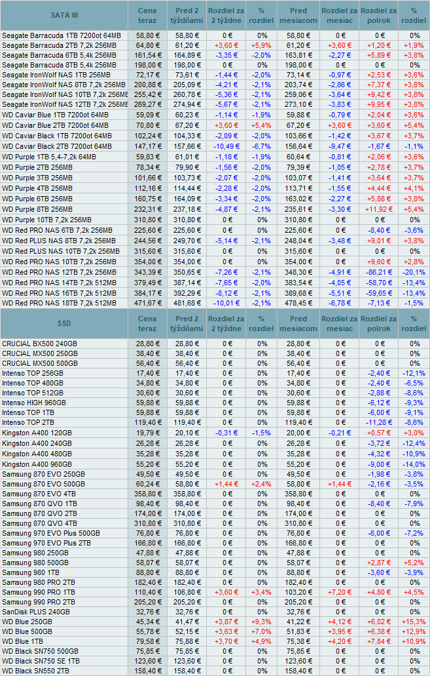Click CRUCIAL MX500 250GB row name
Screen dimensions: 430x676
40,353
